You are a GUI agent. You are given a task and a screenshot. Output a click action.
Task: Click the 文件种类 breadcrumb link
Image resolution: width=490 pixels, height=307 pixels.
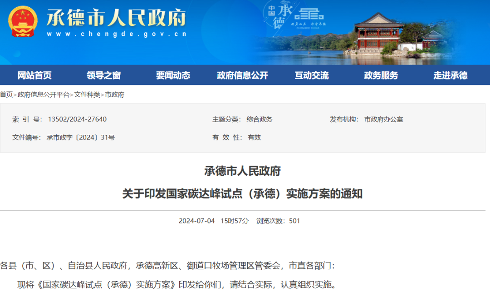pos(87,94)
